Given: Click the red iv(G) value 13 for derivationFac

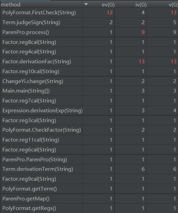Looking at the screenshot, I should pos(142,62).
